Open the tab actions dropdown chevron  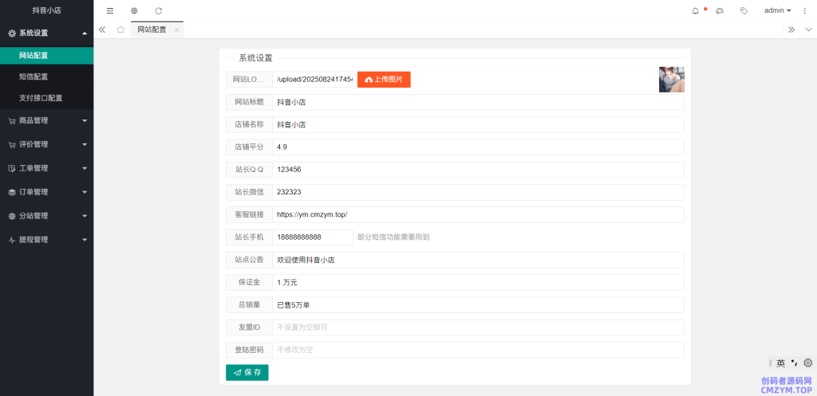pos(809,29)
